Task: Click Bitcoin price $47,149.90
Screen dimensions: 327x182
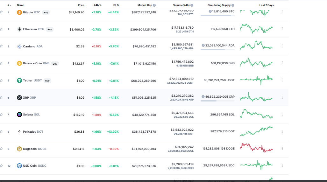Action: tap(76, 12)
